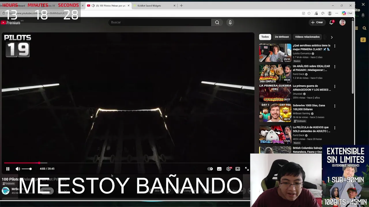Go to YouTube Premium home logo
369x207 pixels.
tap(10, 22)
